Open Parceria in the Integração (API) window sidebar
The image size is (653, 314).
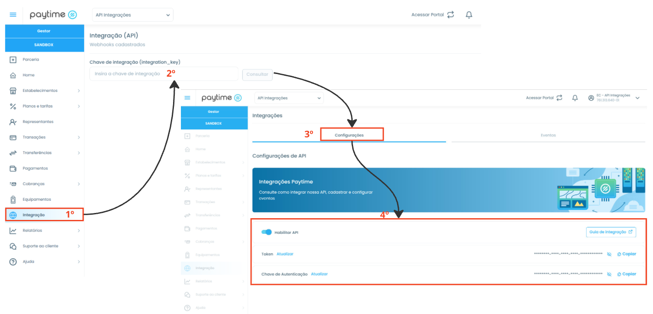pos(44,59)
